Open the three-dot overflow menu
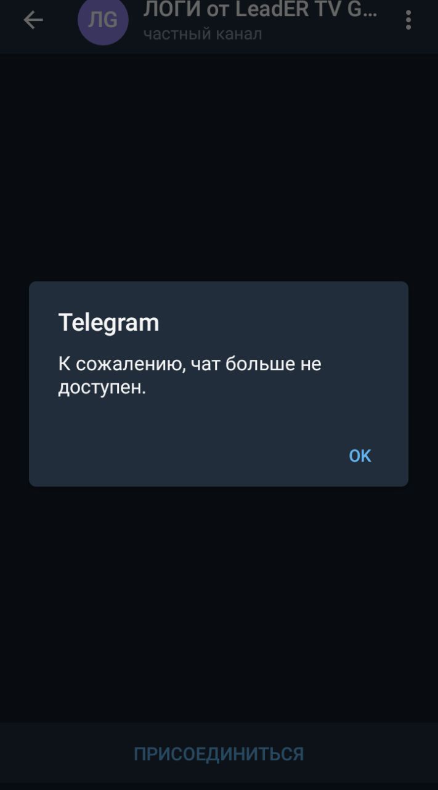 pos(408,20)
